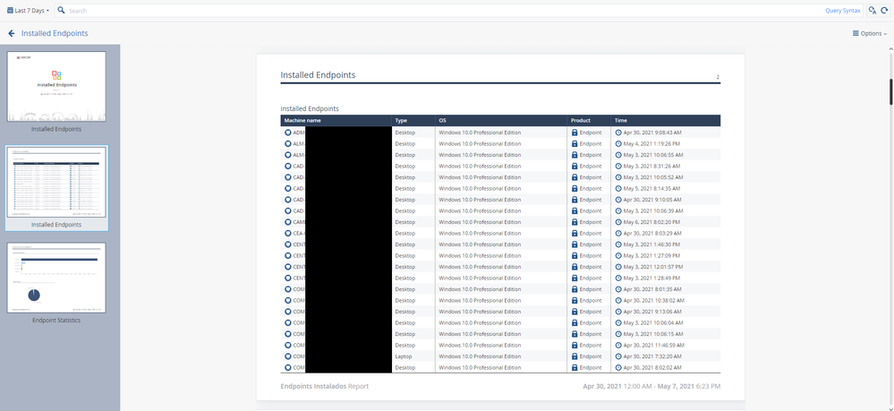Click the Installed Endpoints table caption
Image resolution: width=894 pixels, height=411 pixels.
(x=310, y=108)
